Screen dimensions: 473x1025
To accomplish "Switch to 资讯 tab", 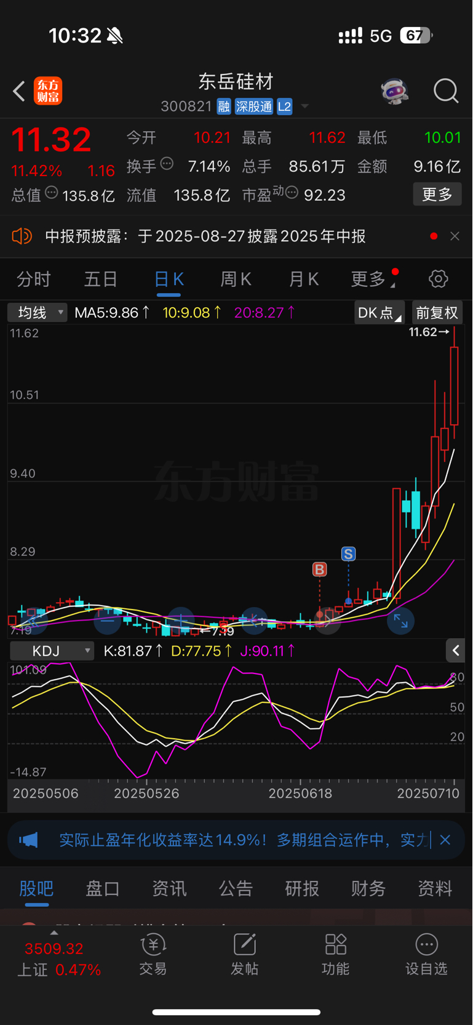I will click(x=169, y=888).
